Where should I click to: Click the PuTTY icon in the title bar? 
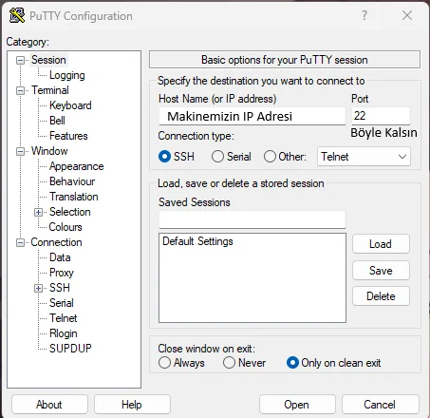(x=17, y=15)
